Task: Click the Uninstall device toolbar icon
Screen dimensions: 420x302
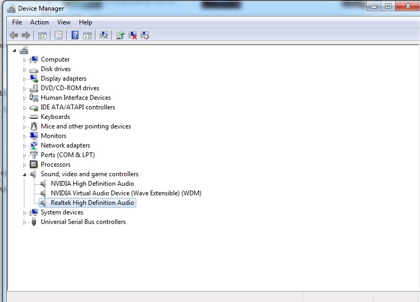Action: click(133, 35)
